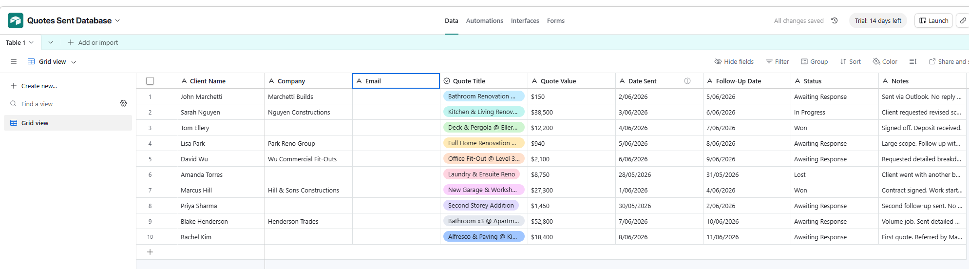Image resolution: width=969 pixels, height=269 pixels.
Task: Click Add or import button
Action: (93, 42)
